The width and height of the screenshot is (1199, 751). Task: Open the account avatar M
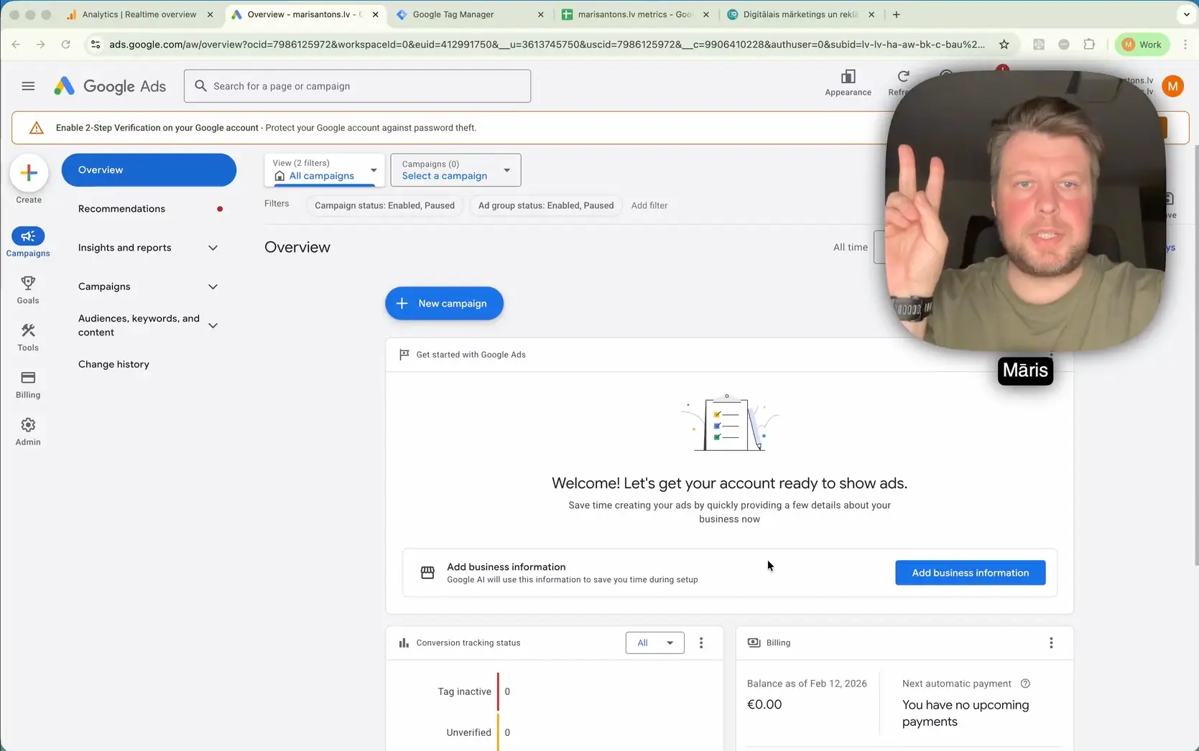tap(1172, 86)
